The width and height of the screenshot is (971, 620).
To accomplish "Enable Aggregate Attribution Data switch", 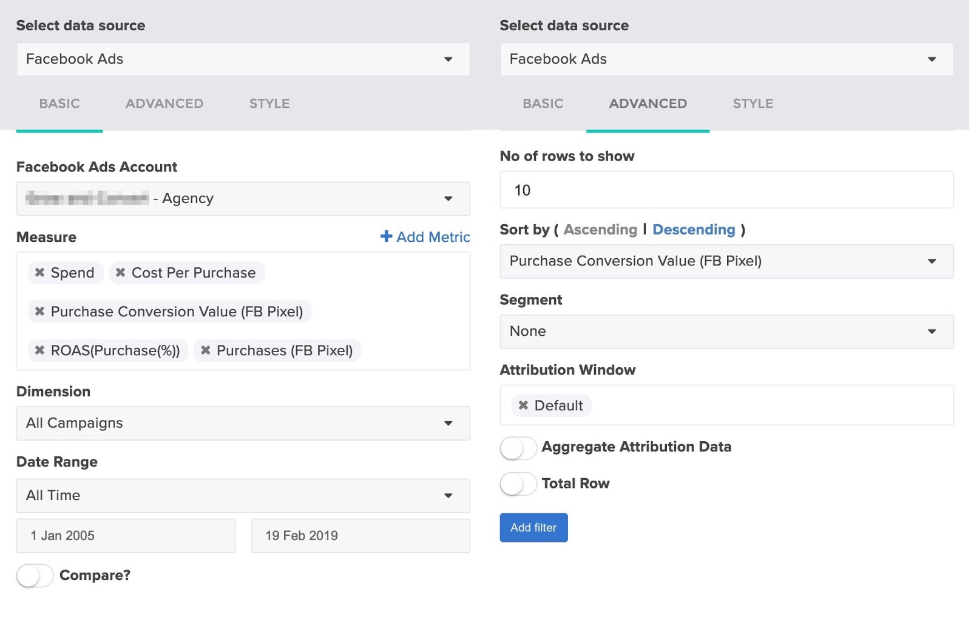I will click(518, 448).
